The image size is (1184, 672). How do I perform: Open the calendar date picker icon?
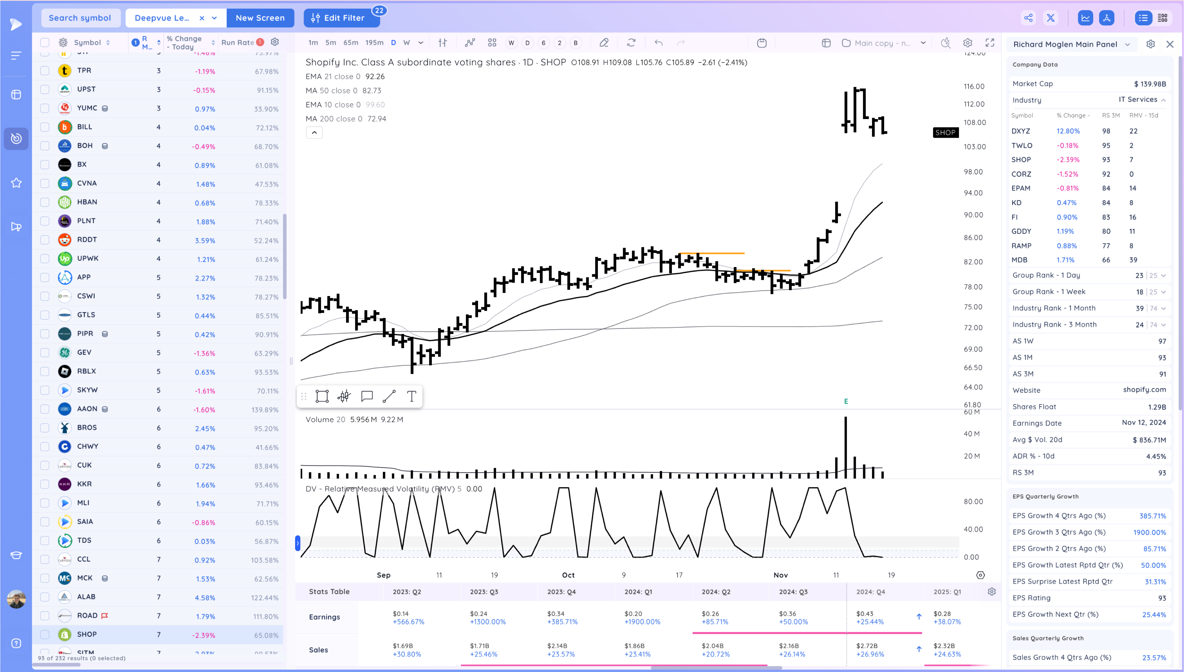762,43
